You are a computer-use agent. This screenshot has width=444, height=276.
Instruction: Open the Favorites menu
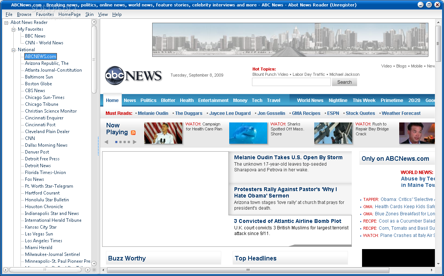pos(45,14)
